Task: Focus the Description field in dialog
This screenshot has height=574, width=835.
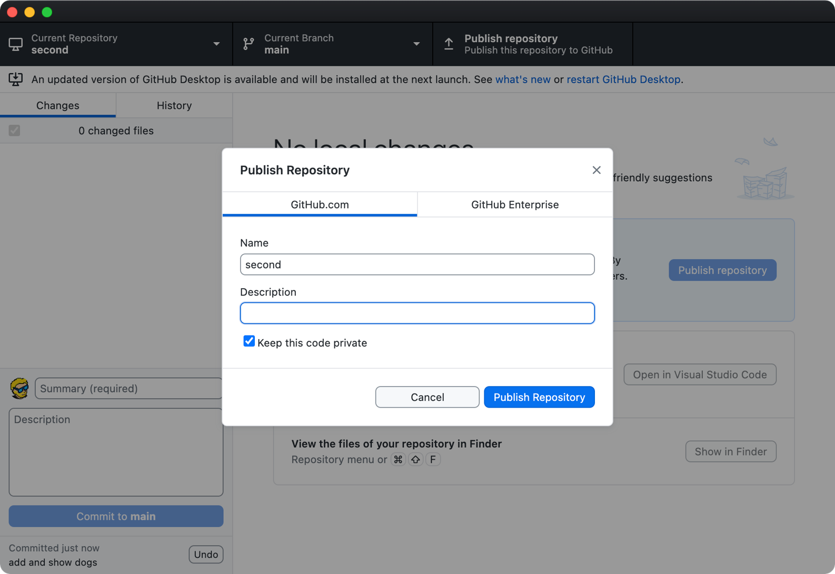Action: [417, 313]
